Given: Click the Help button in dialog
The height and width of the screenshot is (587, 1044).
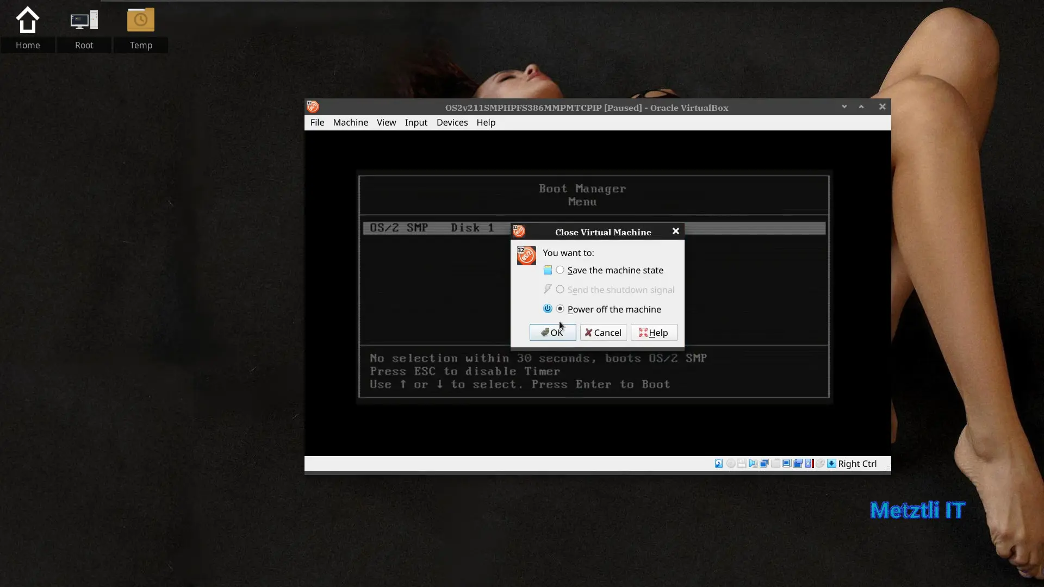Looking at the screenshot, I should click(x=654, y=333).
